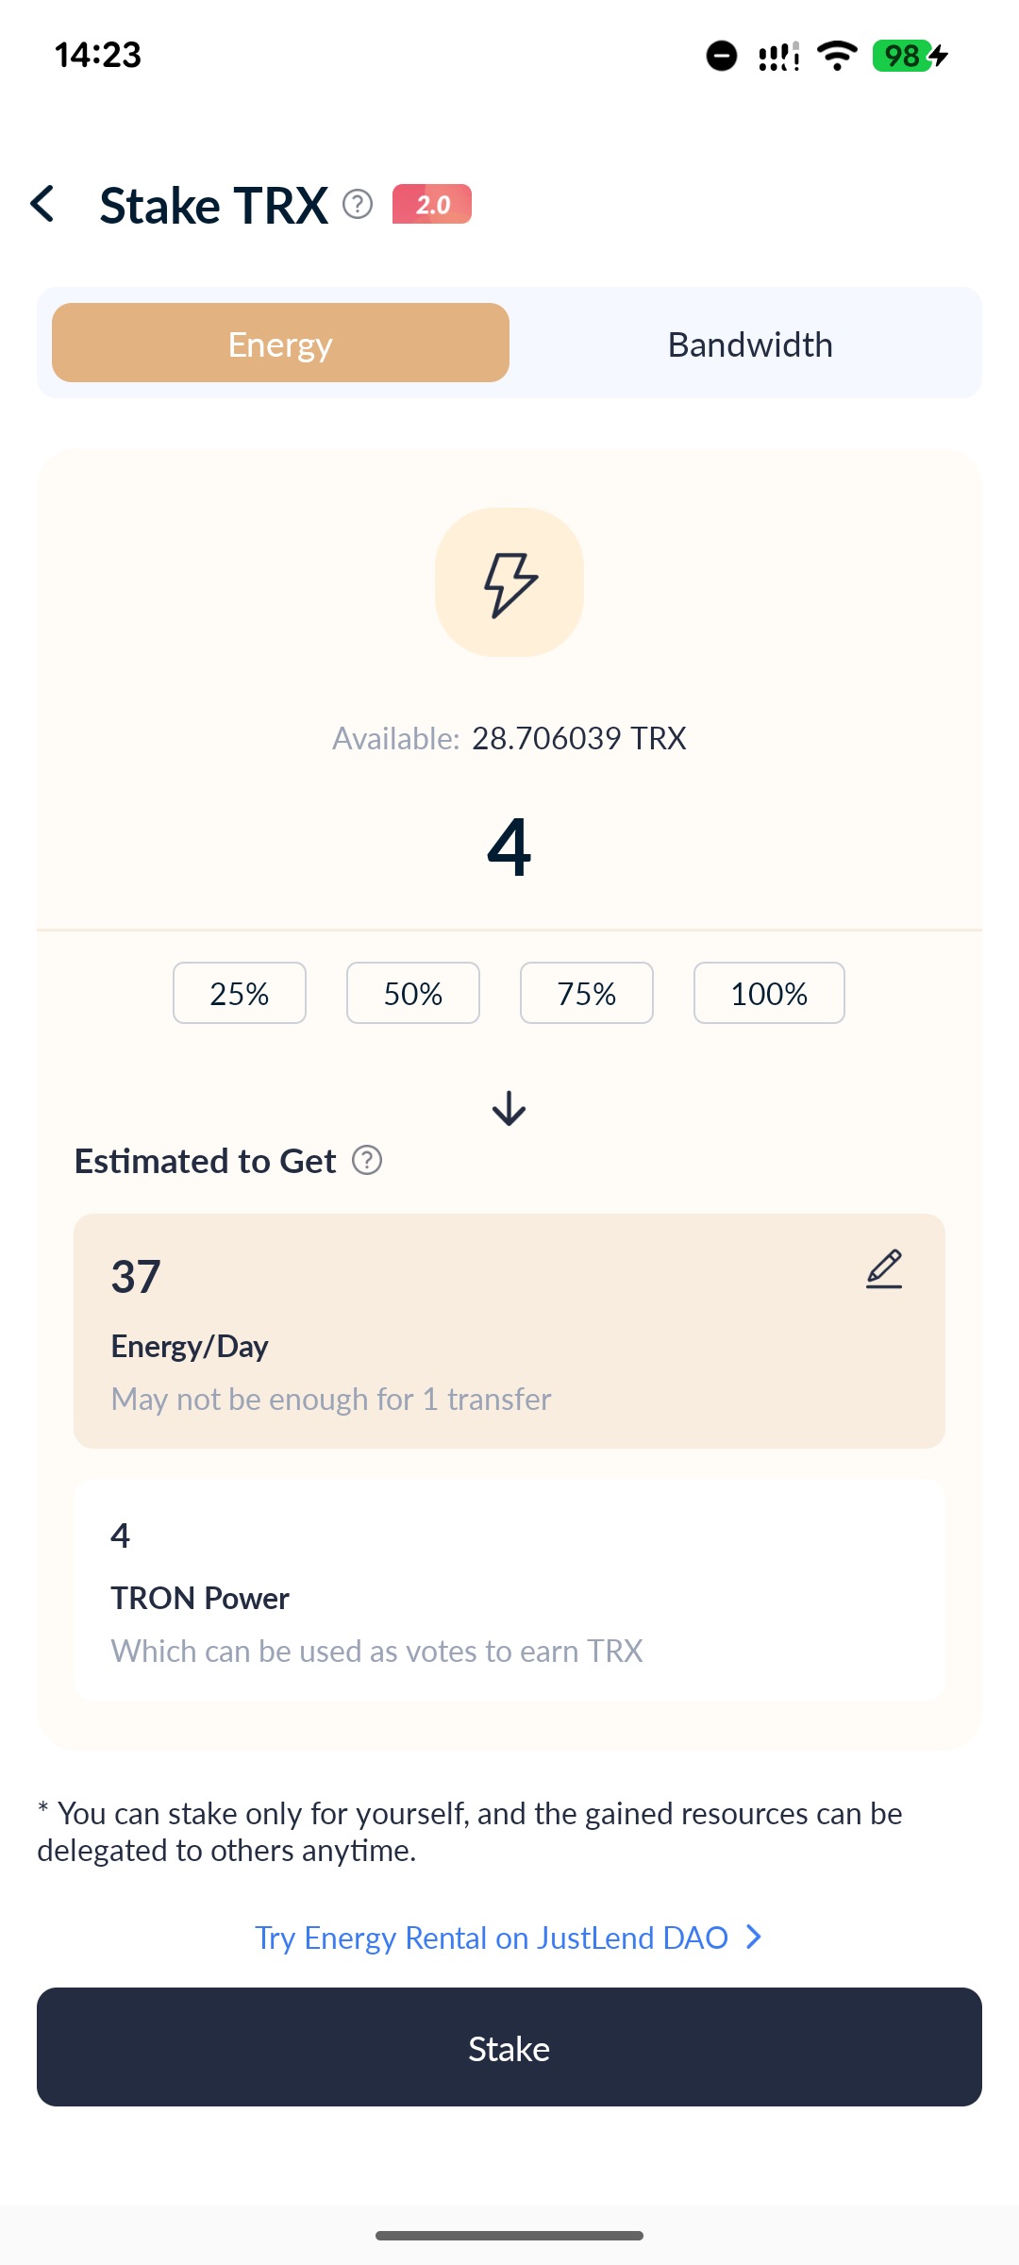This screenshot has height=2265, width=1019.
Task: Open Try Energy Rental on JustLend DAO link
Action: 492,1938
